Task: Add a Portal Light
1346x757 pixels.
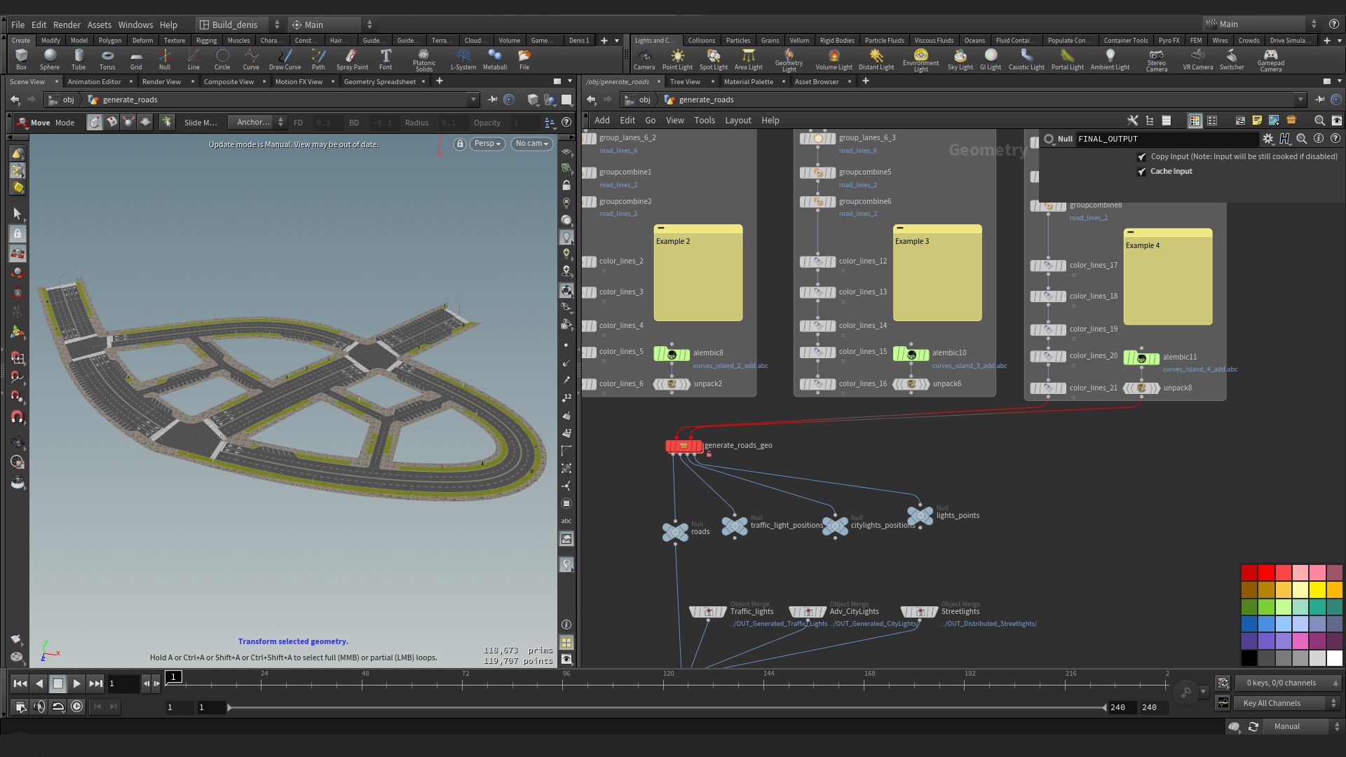Action: 1068,59
